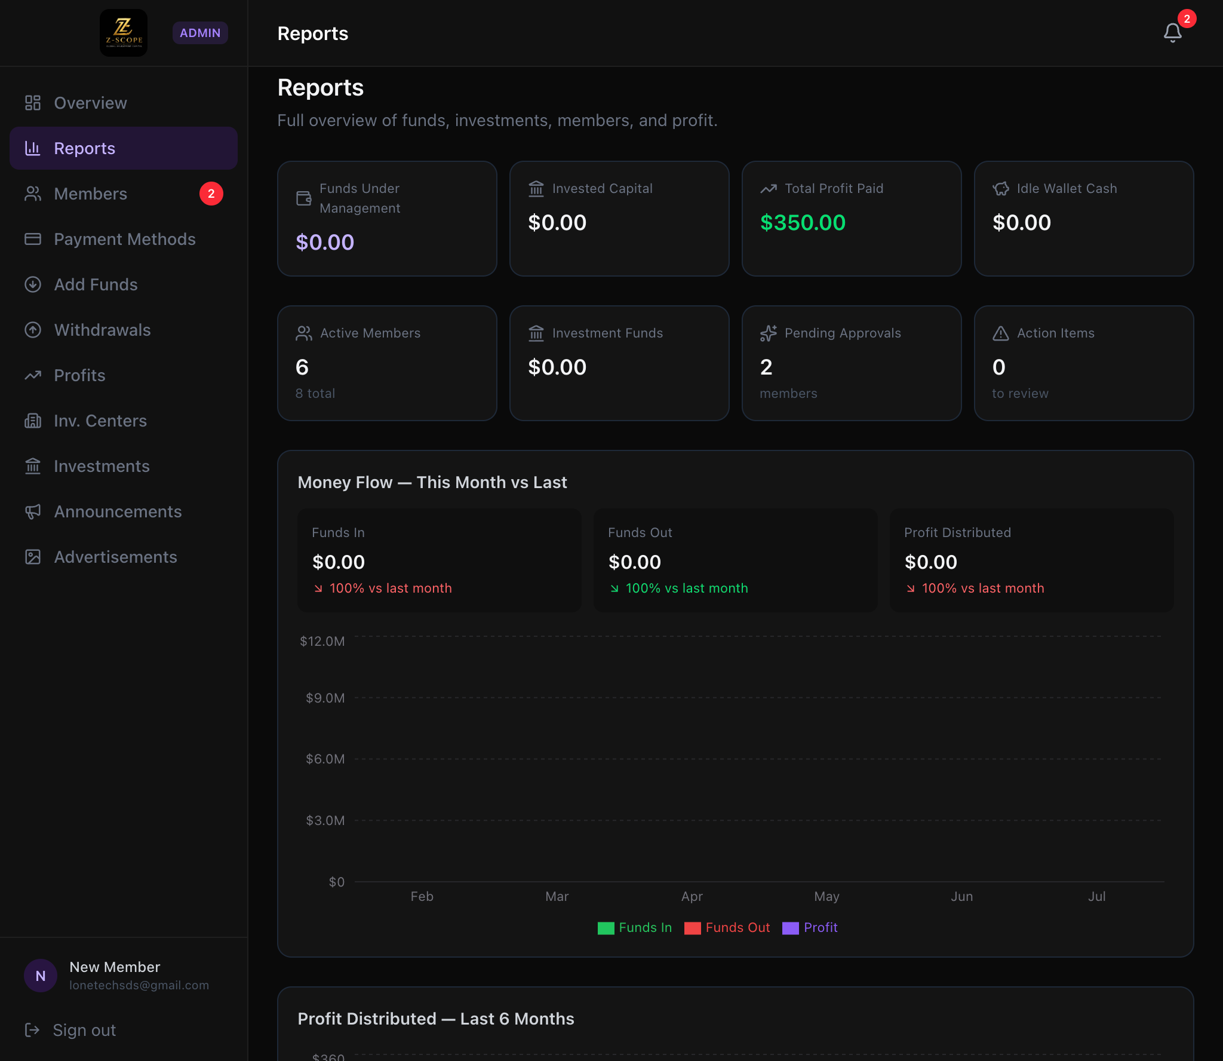
Task: Click the Overview grid icon
Action: (x=33, y=103)
